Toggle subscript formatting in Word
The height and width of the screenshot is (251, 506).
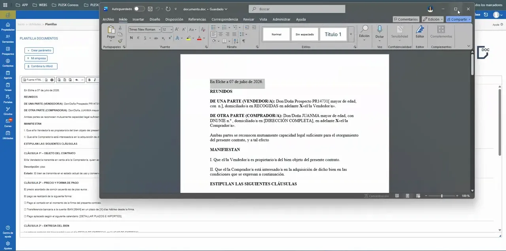pos(163,38)
